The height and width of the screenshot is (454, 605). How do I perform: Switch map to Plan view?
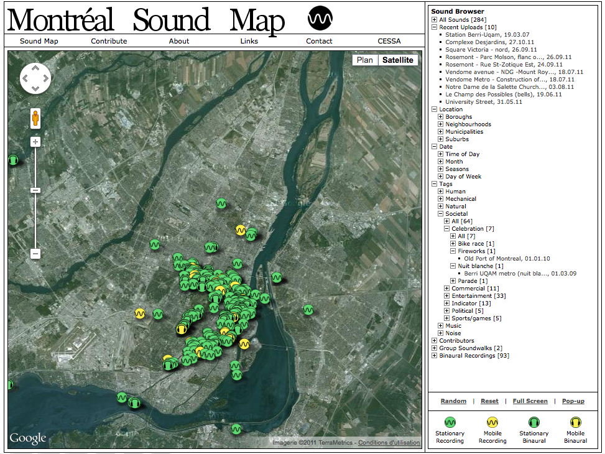pos(365,60)
